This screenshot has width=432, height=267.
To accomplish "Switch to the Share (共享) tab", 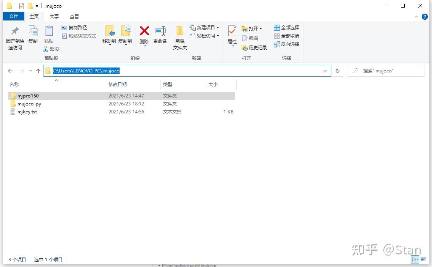I will click(x=54, y=17).
